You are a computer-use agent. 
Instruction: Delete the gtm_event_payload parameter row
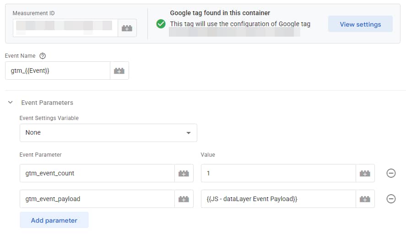pyautogui.click(x=391, y=199)
